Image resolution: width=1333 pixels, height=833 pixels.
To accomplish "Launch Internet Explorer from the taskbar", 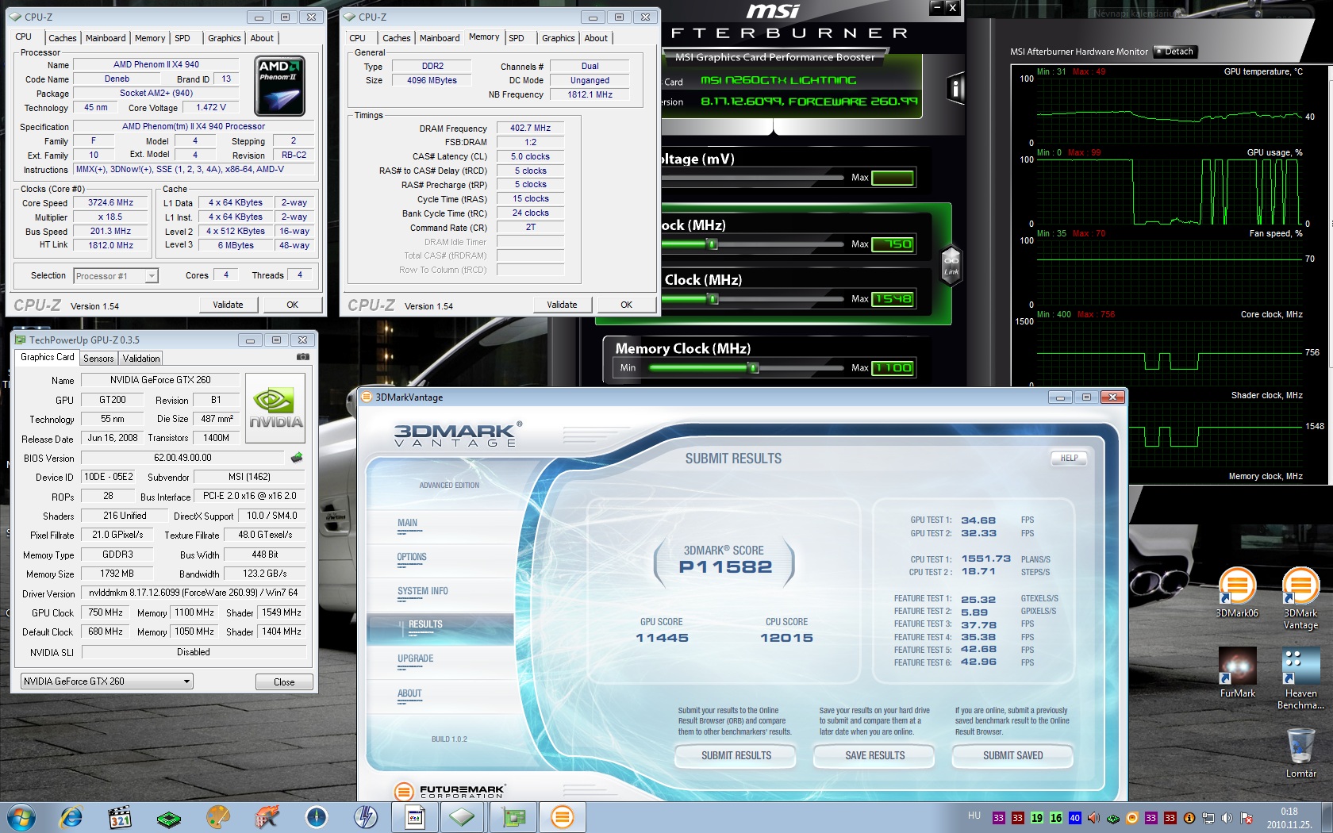I will click(x=71, y=817).
